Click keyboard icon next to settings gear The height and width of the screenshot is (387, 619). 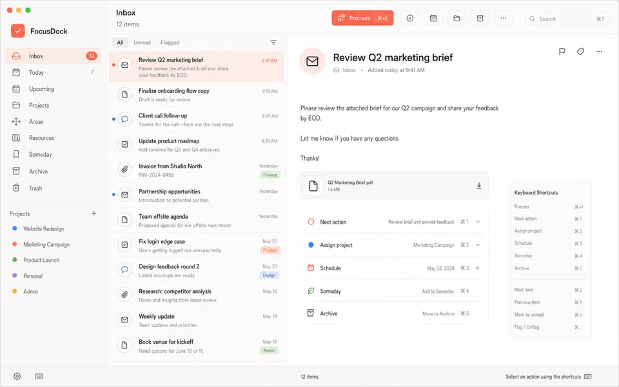point(39,376)
